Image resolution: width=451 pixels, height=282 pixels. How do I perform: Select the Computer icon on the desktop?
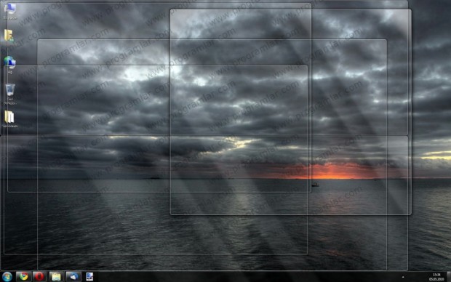coord(10,11)
